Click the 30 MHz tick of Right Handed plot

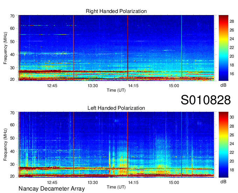point(13,68)
